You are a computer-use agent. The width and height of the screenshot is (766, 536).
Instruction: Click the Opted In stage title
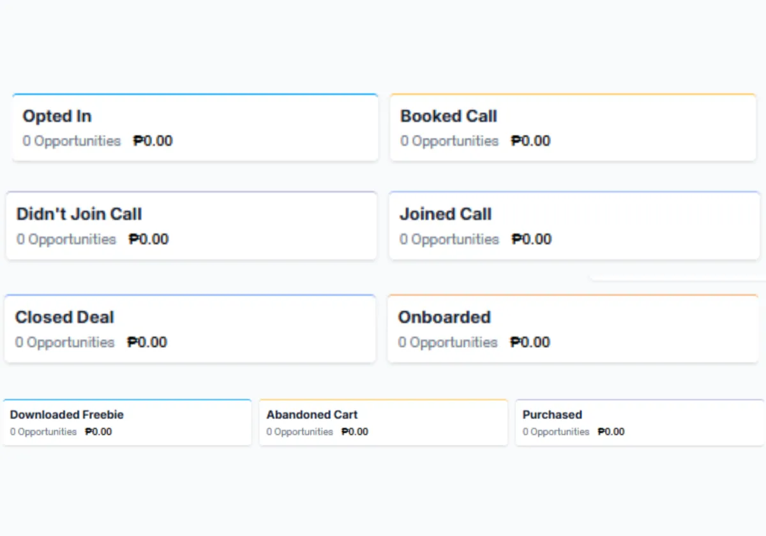57,116
